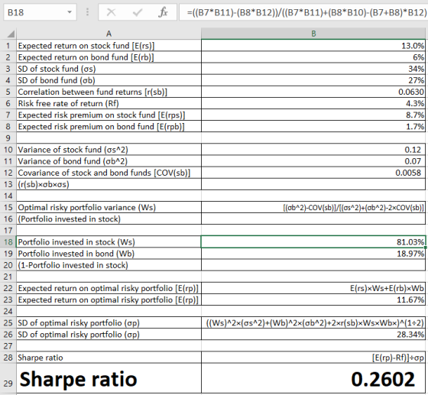Click 'Covariance of stock and bond funds' label
The width and height of the screenshot is (428, 395).
pyautogui.click(x=109, y=173)
